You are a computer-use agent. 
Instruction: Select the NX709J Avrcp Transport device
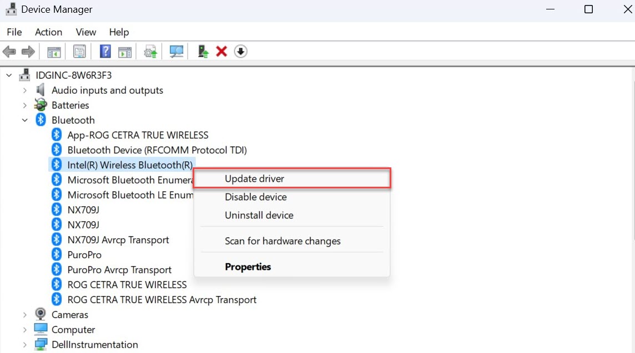pyautogui.click(x=118, y=240)
